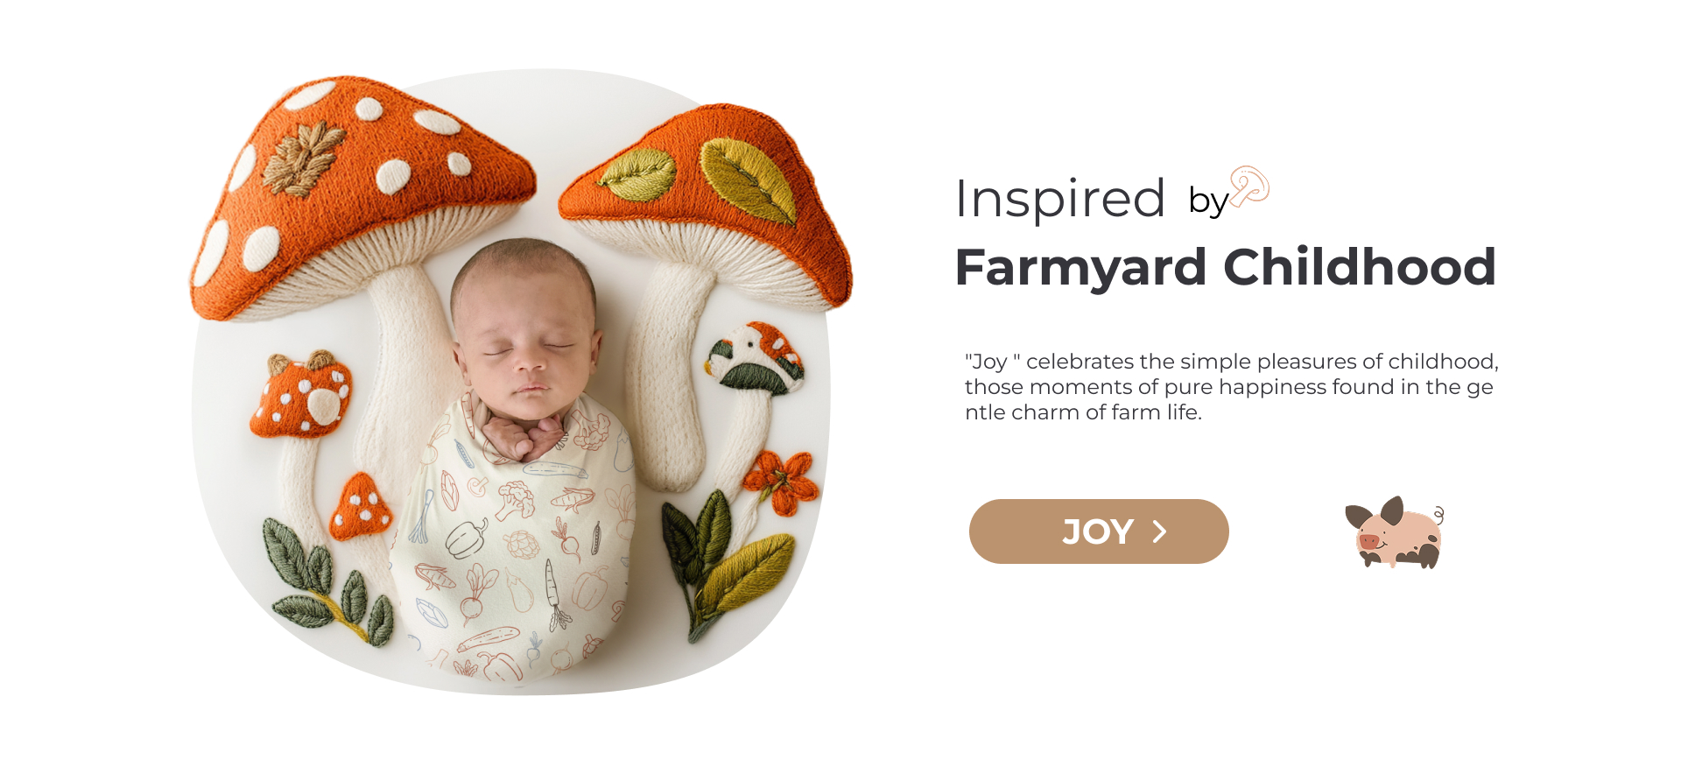Click the "Inspired" heading text

[1059, 198]
